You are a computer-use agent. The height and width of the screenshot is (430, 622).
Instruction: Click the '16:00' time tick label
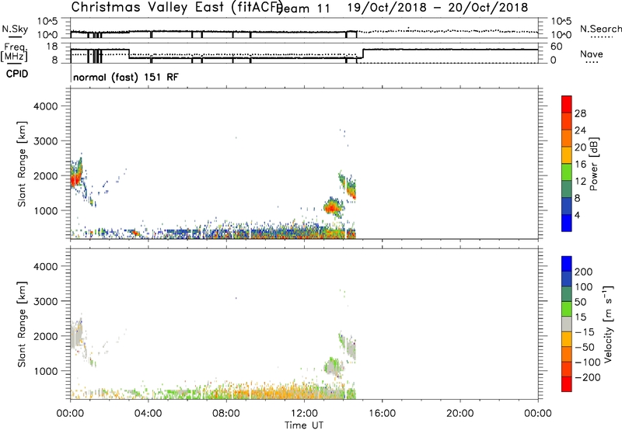click(382, 414)
